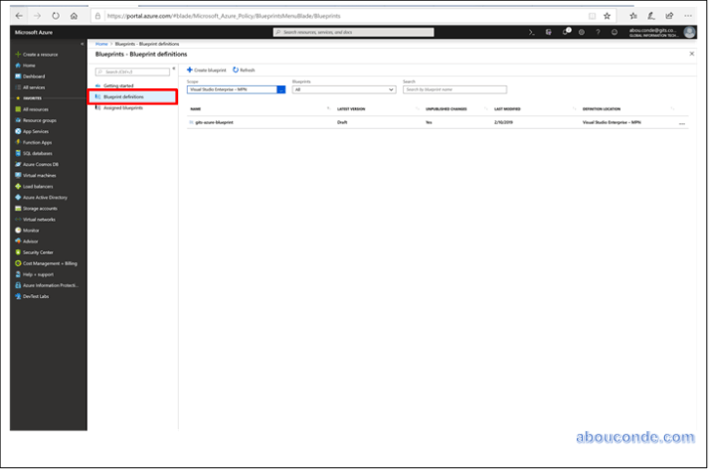Open Cloud Shell from the top bar
The width and height of the screenshot is (710, 469).
(x=532, y=32)
